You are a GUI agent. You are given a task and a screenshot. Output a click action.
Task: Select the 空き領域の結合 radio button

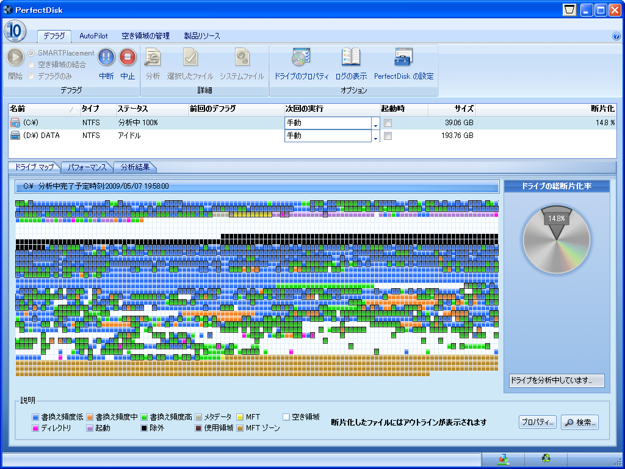[31, 65]
